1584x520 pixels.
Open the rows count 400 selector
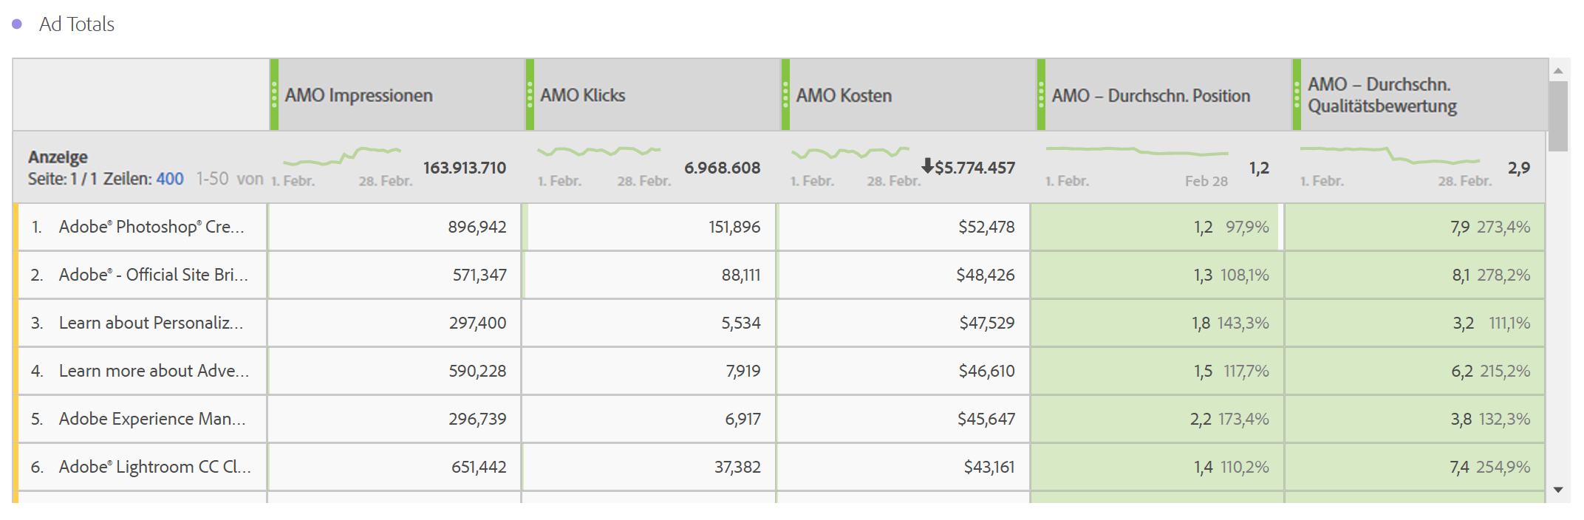(x=170, y=179)
